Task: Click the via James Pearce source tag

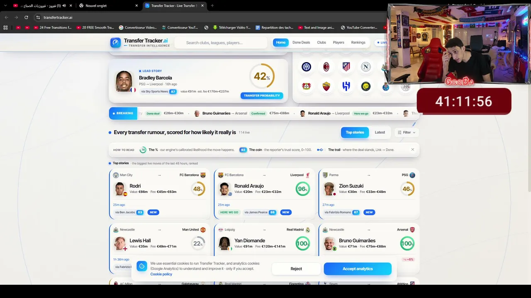Action: [260, 212]
